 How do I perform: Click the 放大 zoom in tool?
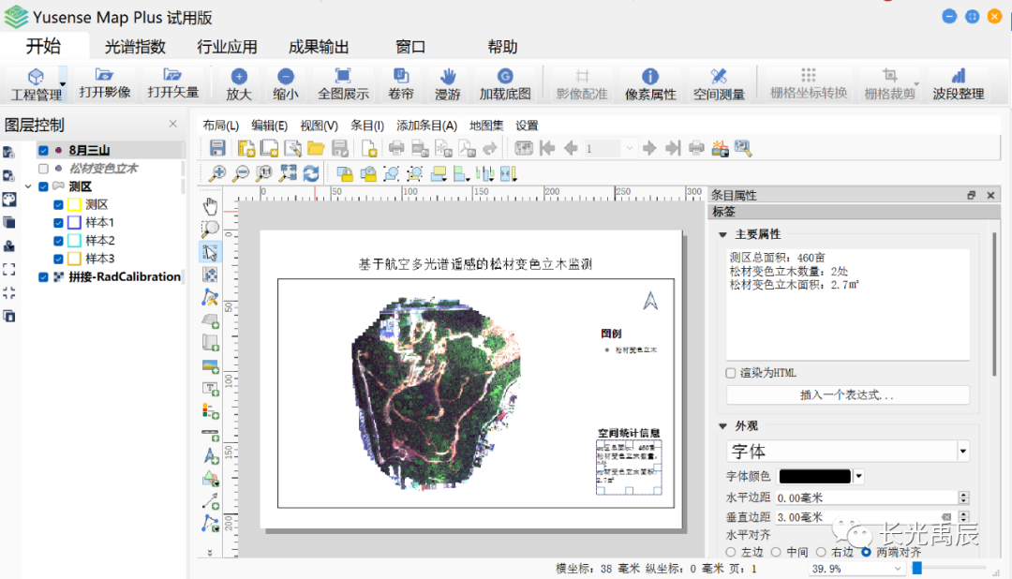pyautogui.click(x=239, y=82)
